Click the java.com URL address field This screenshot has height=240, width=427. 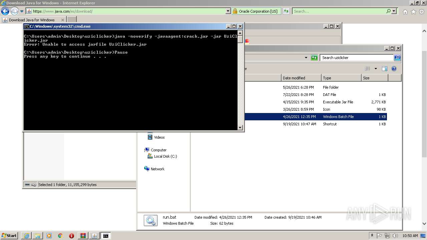point(126,11)
